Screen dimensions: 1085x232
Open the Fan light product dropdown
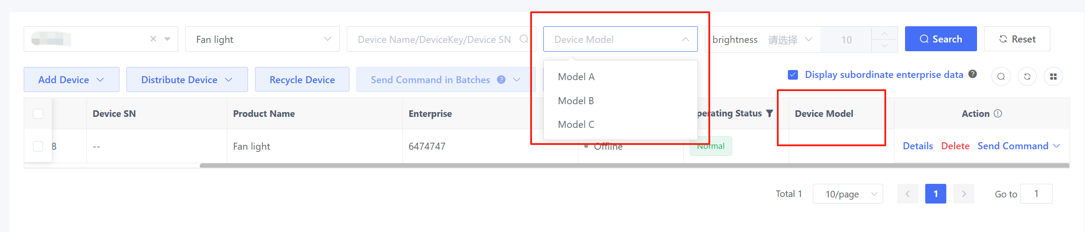262,39
